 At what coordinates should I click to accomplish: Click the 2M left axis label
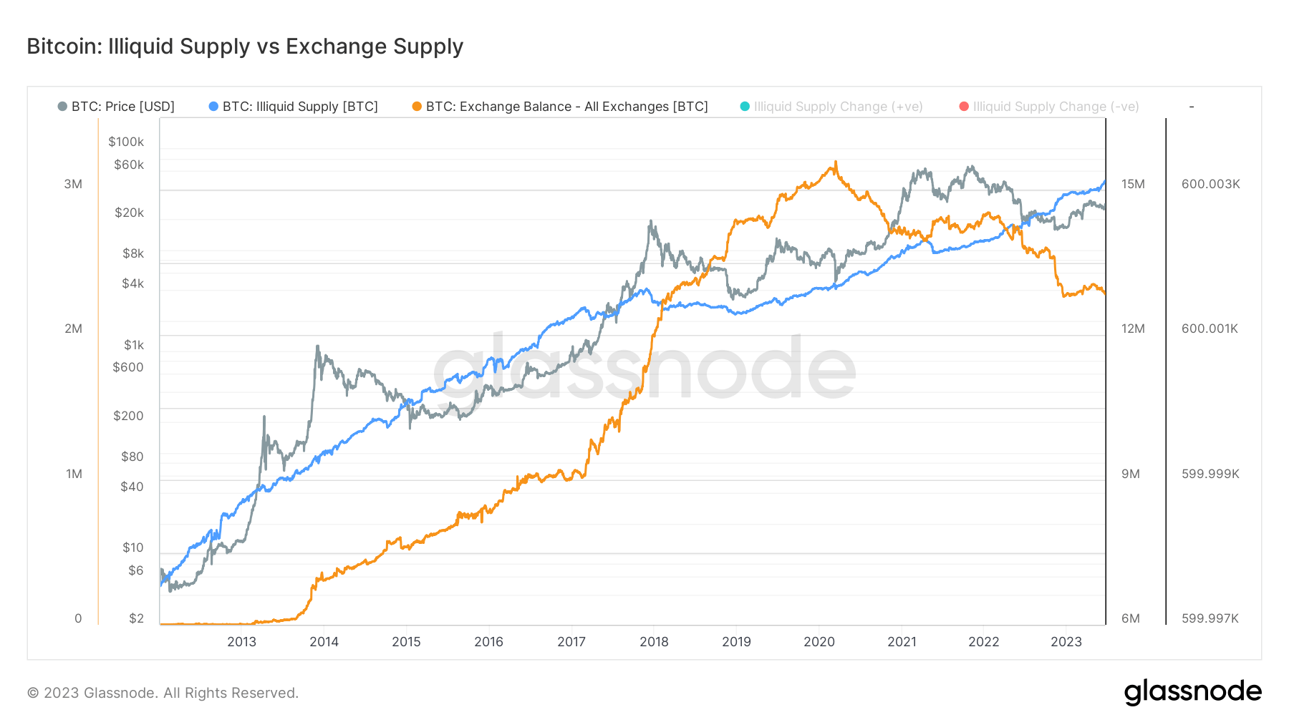coord(73,329)
